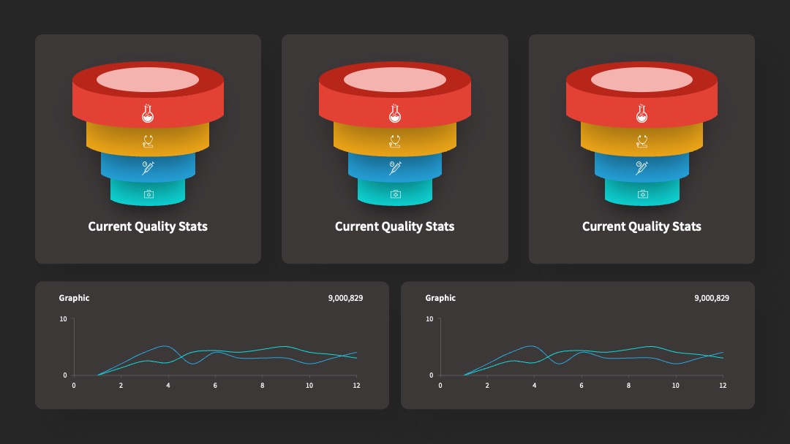Screen dimensions: 790x444
Task: Select the 9,000,829 value in left chart
Action: (x=345, y=298)
